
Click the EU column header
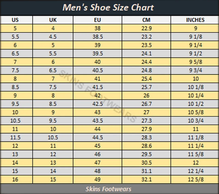tap(97, 20)
